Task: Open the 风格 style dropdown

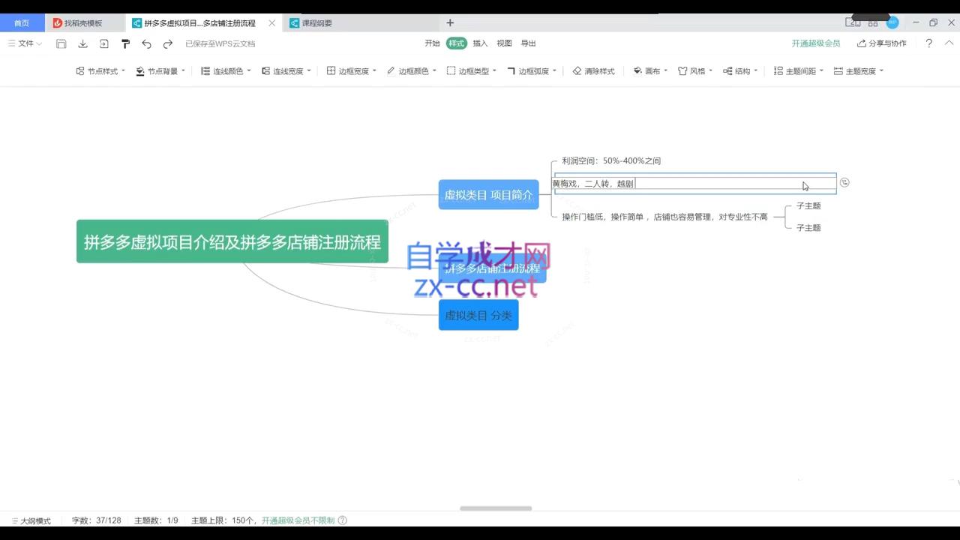Action: pyautogui.click(x=695, y=71)
